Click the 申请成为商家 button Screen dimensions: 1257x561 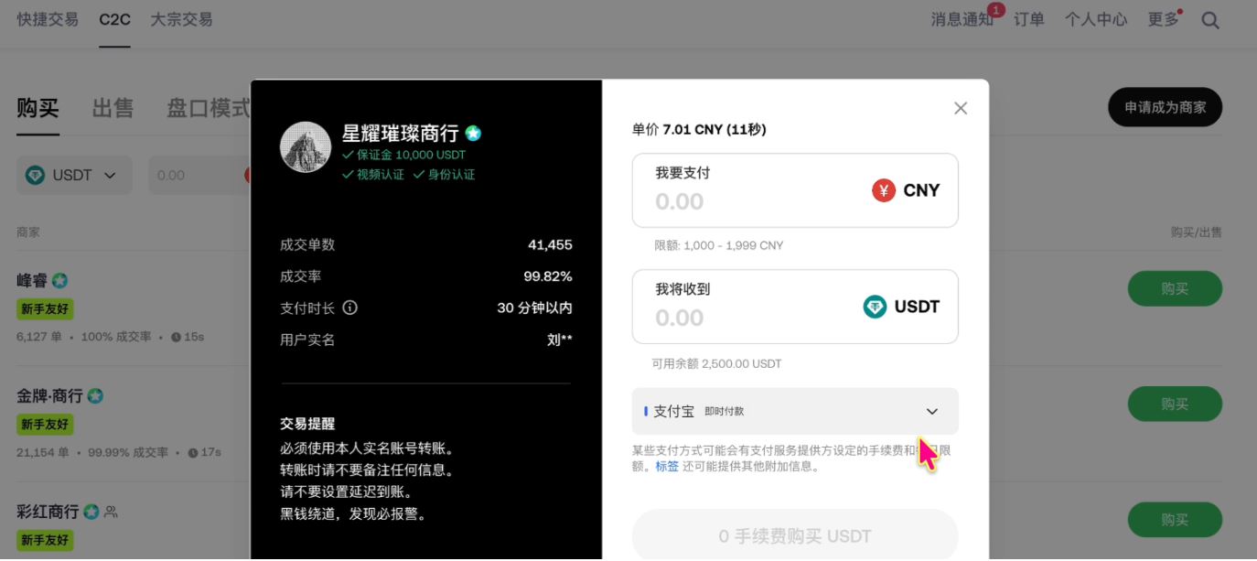1164,107
